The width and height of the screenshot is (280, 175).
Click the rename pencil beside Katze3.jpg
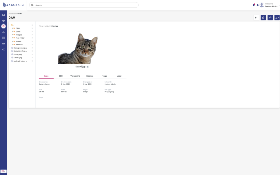click(87, 66)
